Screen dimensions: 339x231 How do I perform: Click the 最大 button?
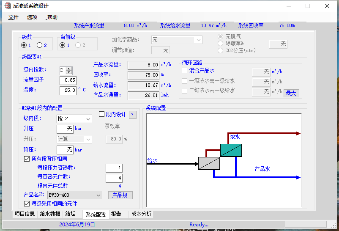[x=291, y=93]
